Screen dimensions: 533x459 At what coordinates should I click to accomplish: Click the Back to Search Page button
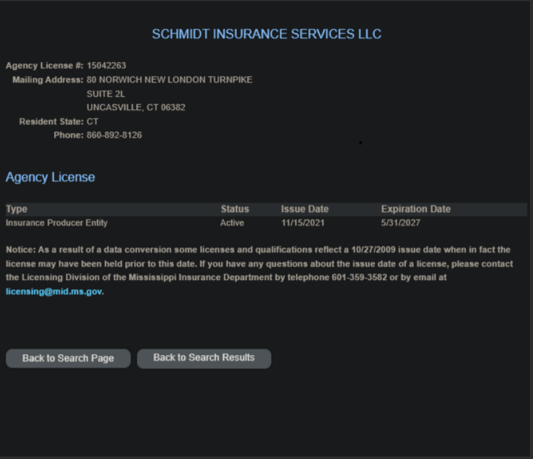pyautogui.click(x=68, y=358)
